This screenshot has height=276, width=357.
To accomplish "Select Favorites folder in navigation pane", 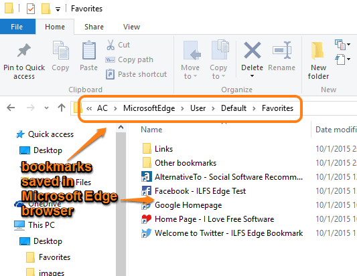I will (48, 257).
